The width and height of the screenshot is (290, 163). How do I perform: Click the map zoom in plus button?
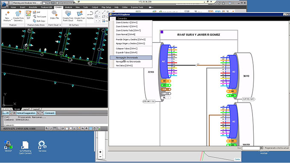[x=100, y=152]
